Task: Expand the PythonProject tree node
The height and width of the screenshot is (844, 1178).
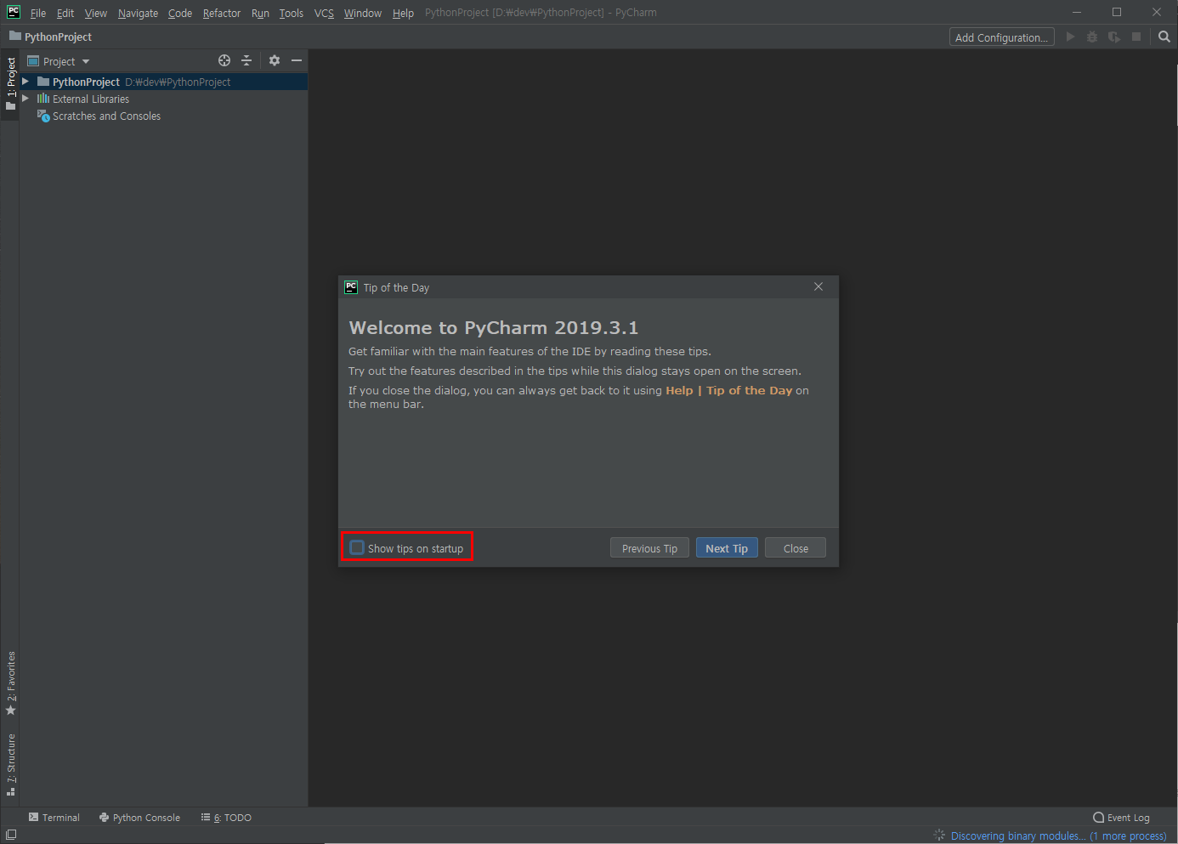Action: (25, 82)
